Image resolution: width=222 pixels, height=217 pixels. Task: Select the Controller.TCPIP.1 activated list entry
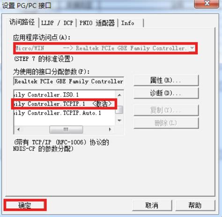[65, 104]
